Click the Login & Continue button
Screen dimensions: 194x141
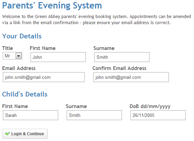point(25,134)
